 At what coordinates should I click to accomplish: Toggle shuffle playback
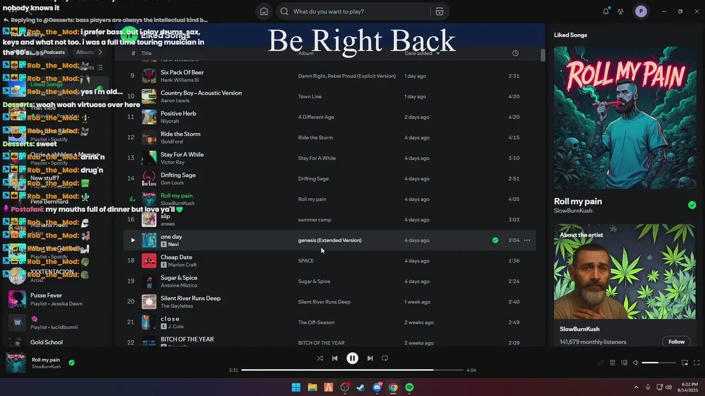(320, 358)
